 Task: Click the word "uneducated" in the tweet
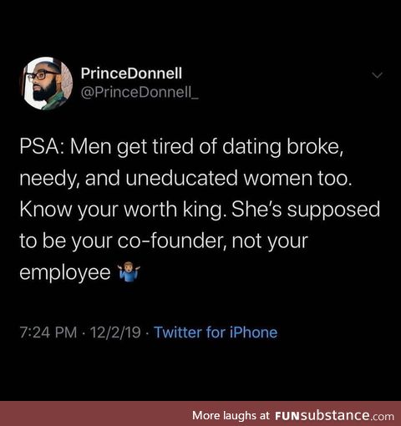click(181, 178)
